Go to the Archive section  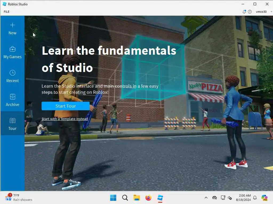12,100
